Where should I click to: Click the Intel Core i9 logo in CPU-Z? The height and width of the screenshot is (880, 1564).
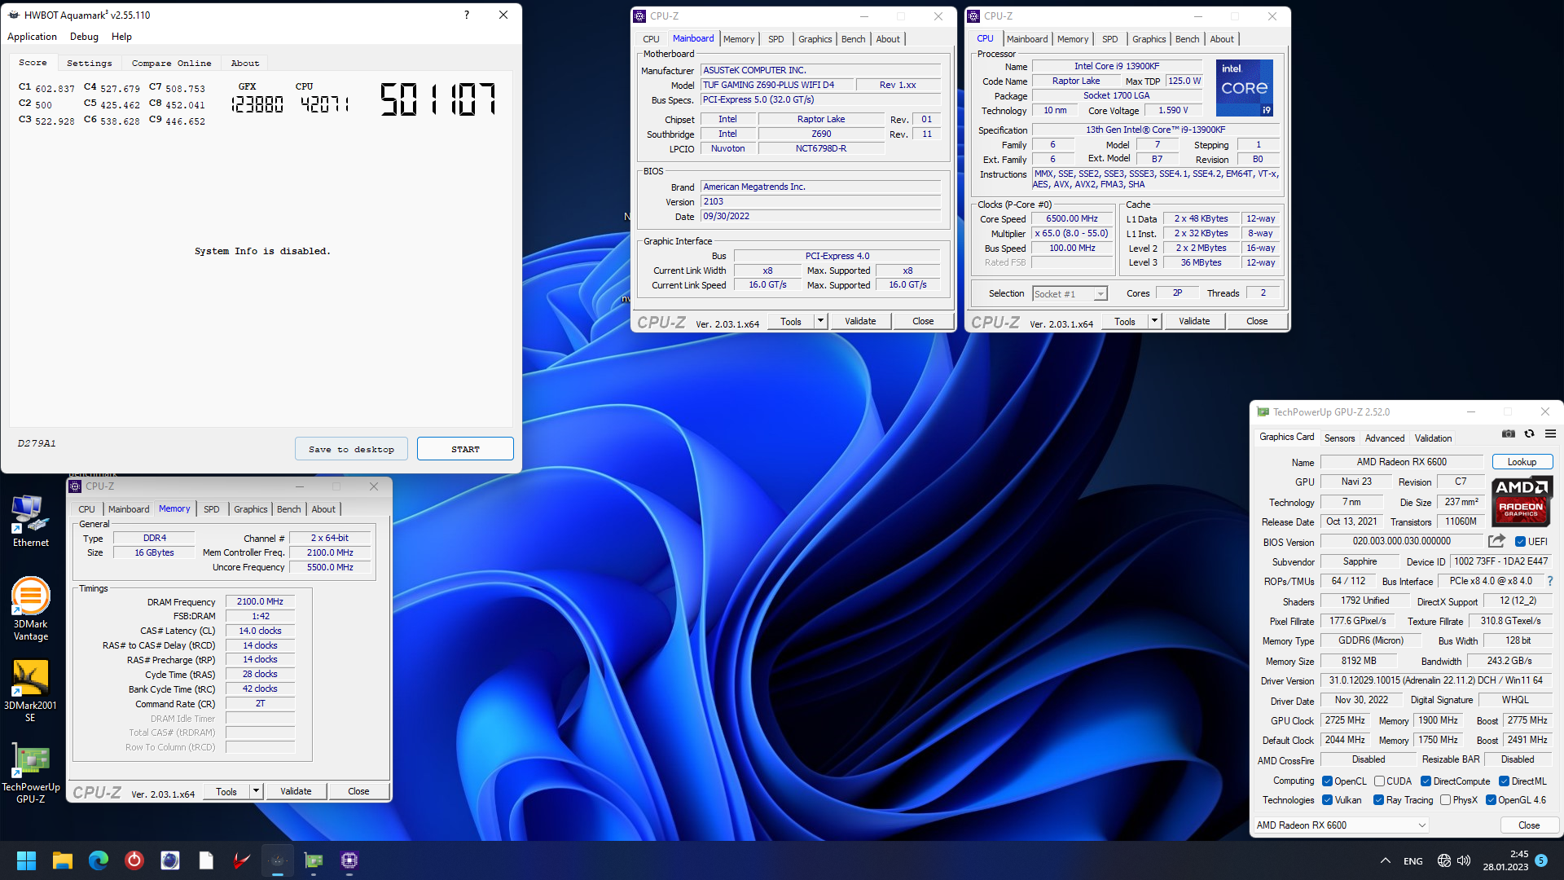click(x=1245, y=88)
